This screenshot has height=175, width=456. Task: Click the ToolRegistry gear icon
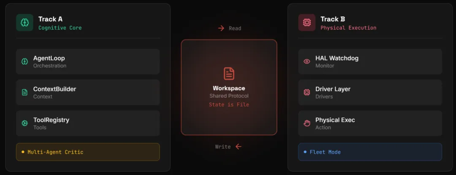(x=24, y=123)
